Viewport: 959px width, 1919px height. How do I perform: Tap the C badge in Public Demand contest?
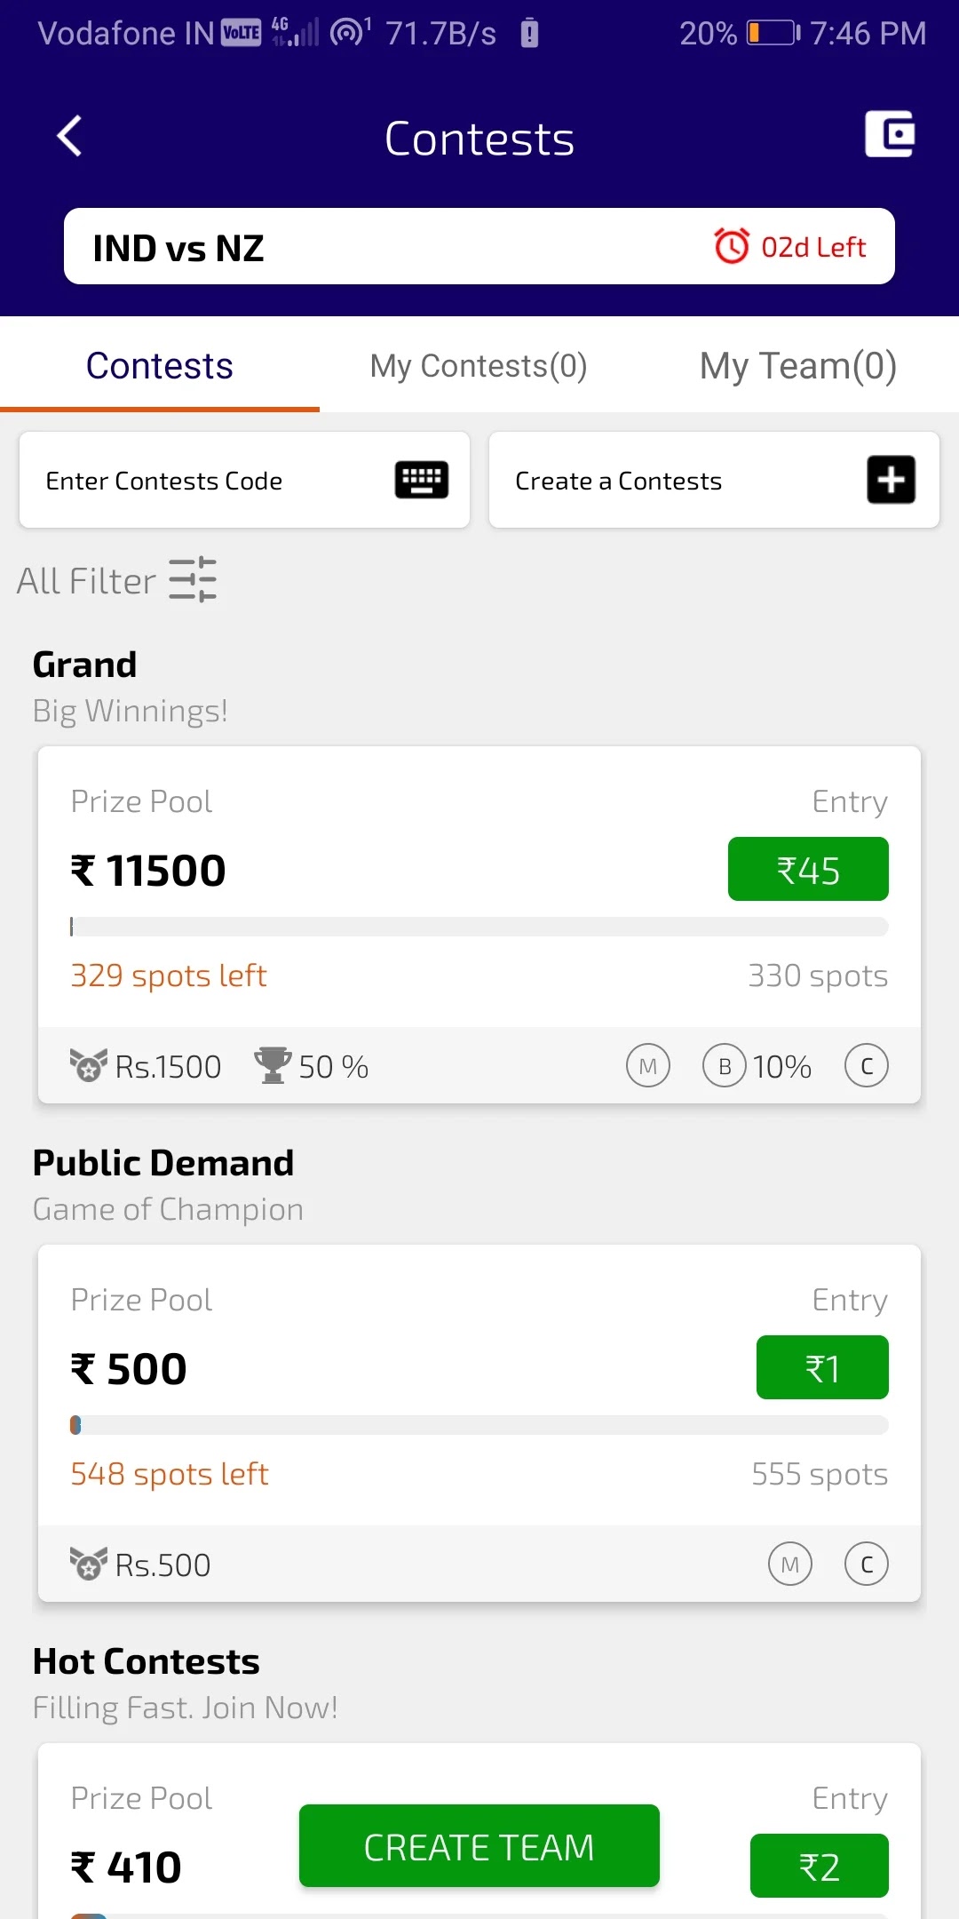pos(867,1565)
